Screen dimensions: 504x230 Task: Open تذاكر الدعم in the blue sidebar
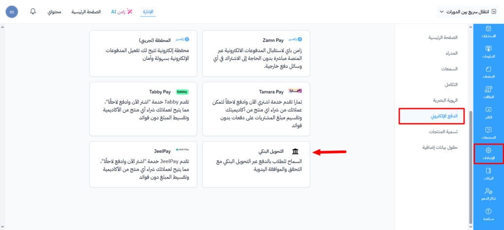[488, 194]
